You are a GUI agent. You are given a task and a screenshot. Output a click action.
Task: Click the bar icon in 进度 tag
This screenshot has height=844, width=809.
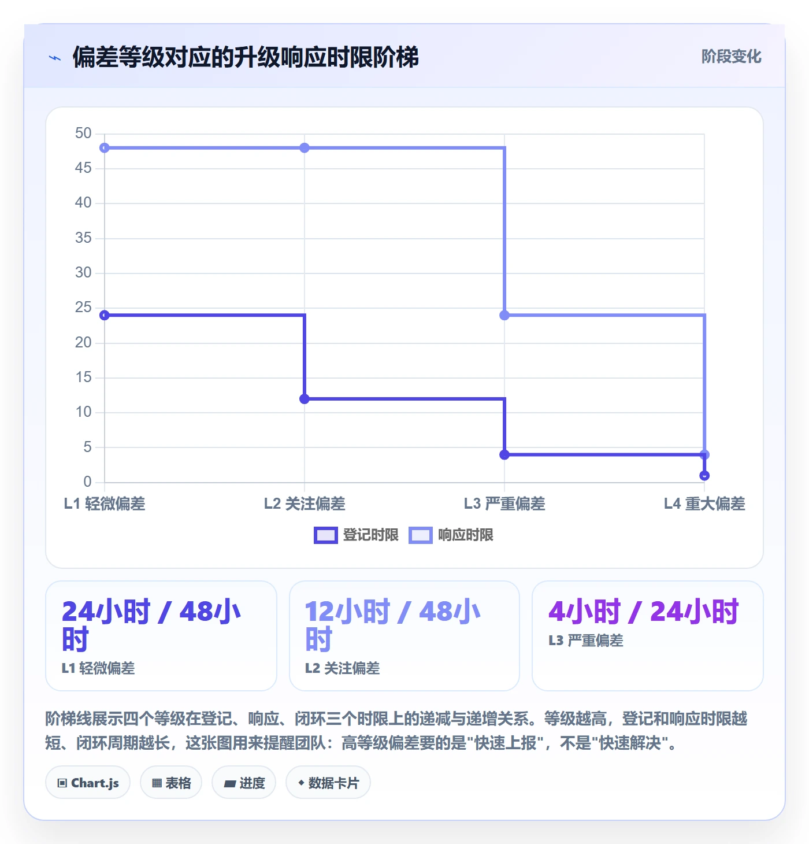coord(230,784)
